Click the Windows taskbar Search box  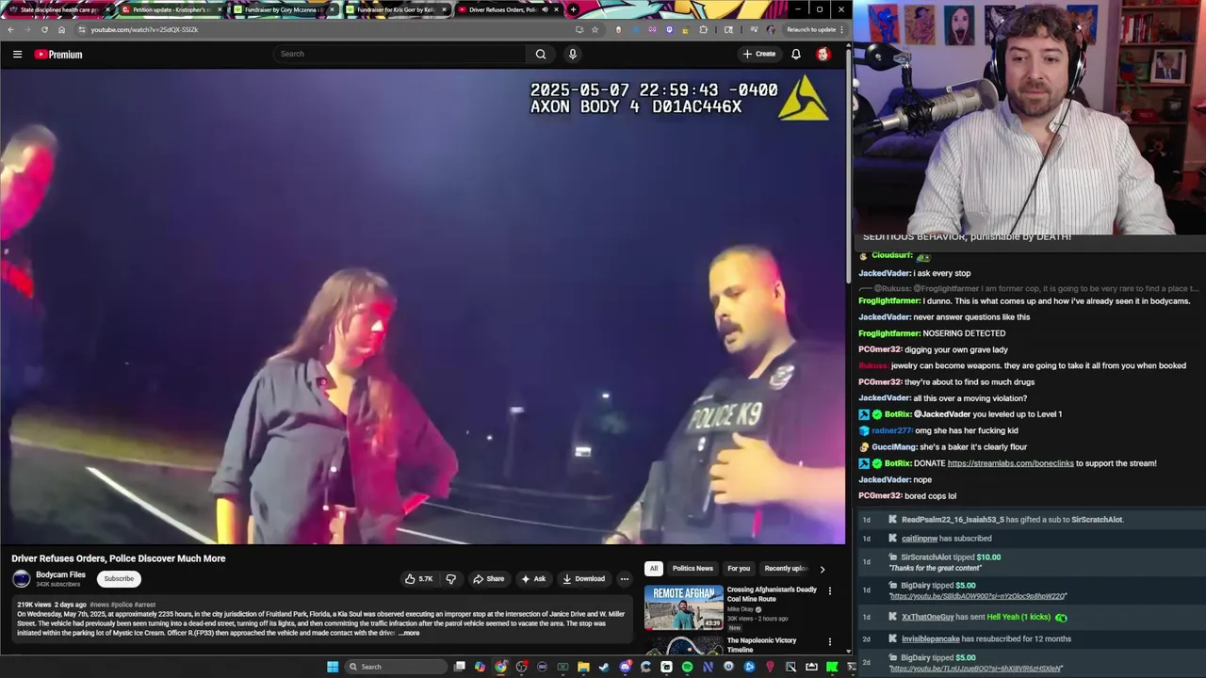[396, 667]
